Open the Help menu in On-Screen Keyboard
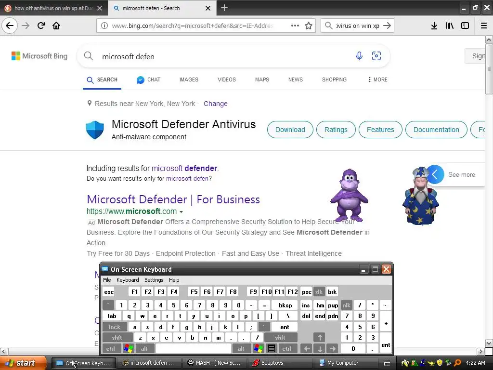 tap(174, 280)
